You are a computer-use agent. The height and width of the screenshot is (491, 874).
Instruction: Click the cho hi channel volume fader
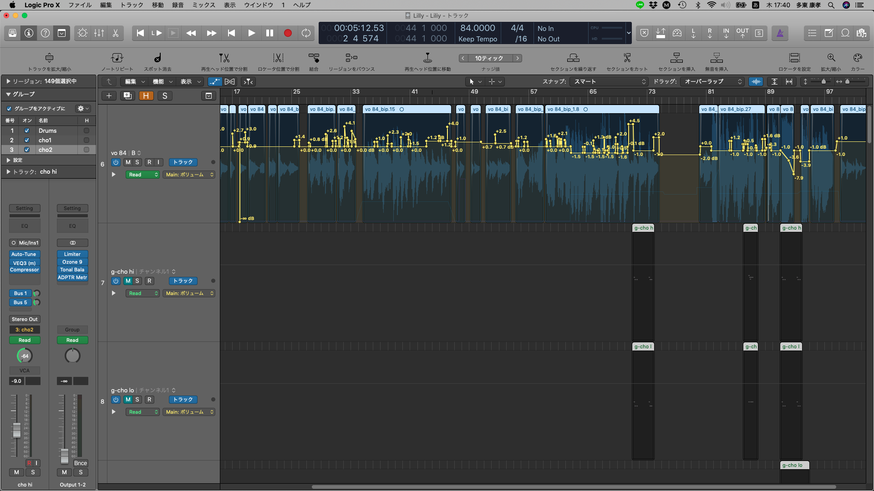tap(17, 430)
